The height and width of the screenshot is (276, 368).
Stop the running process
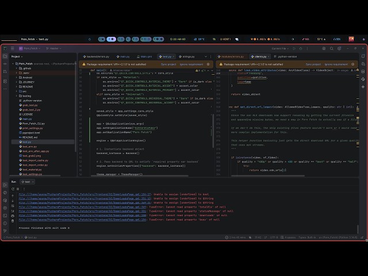pos(18,189)
